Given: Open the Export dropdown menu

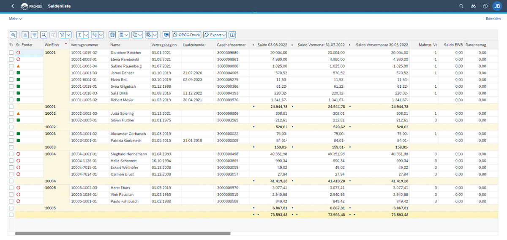Looking at the screenshot, I should (x=215, y=35).
